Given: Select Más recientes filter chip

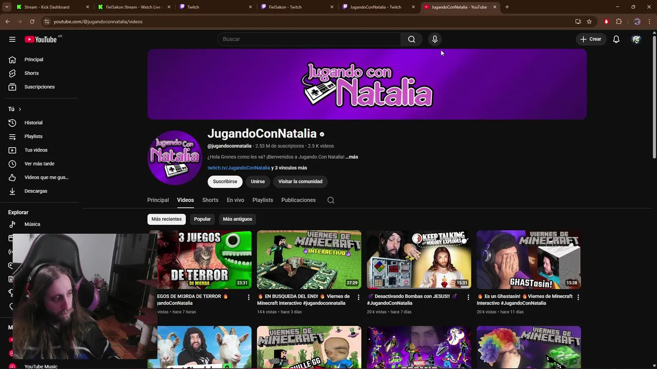Looking at the screenshot, I should [166, 219].
